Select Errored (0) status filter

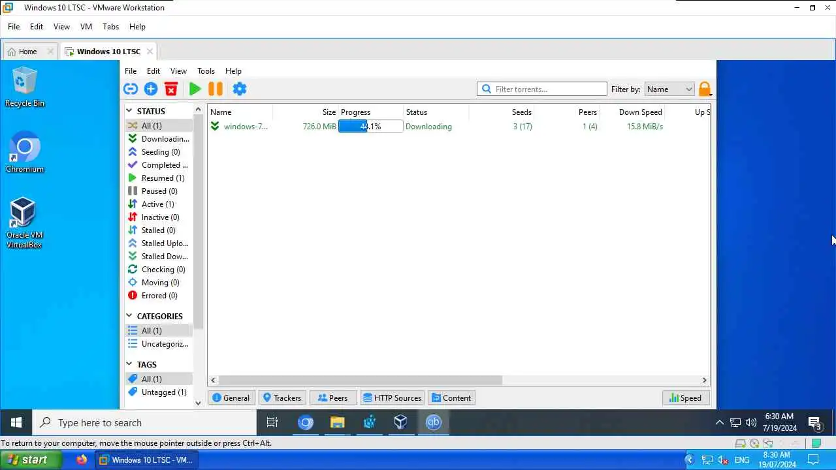pos(159,295)
